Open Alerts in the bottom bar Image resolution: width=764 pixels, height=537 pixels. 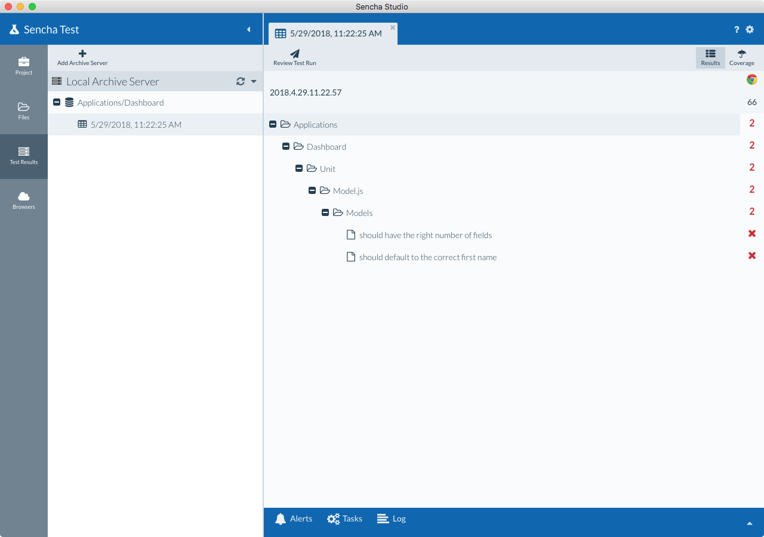[x=294, y=519]
